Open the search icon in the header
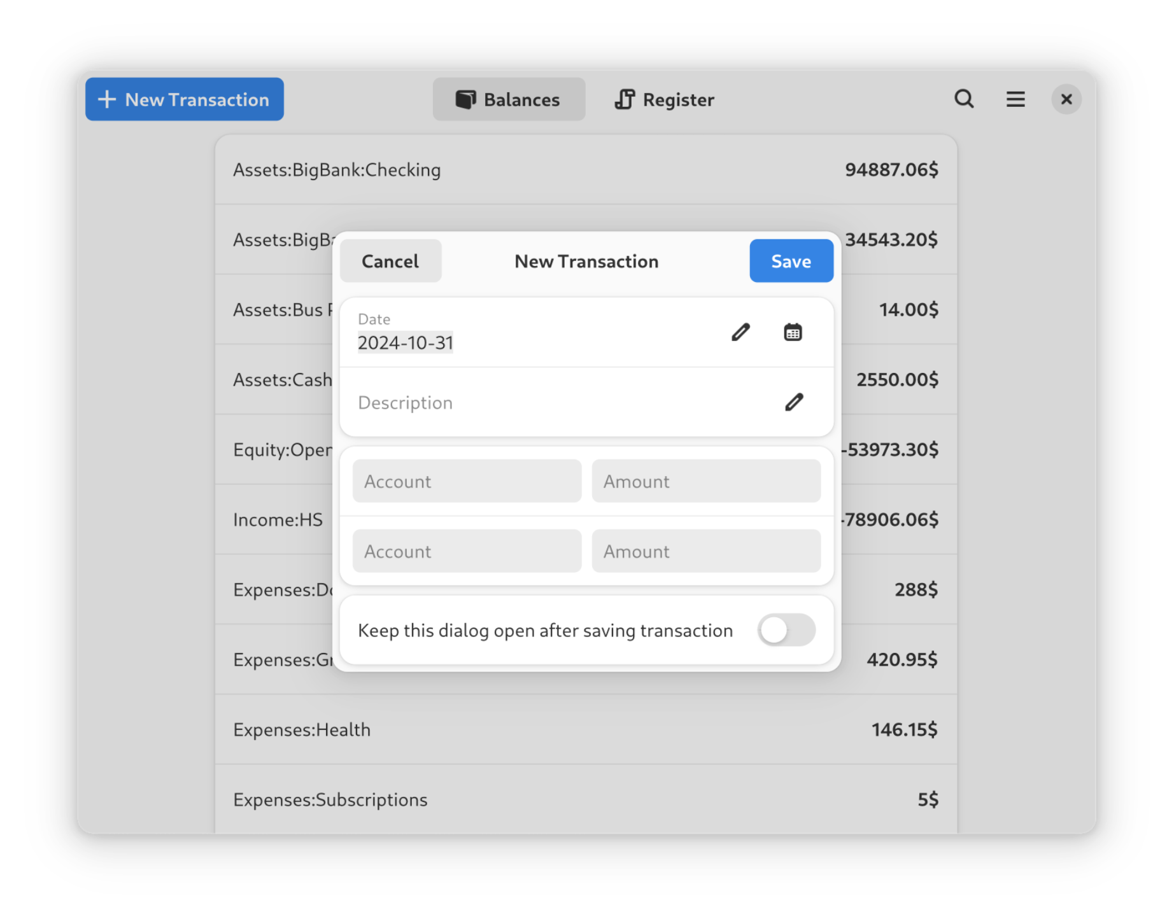1174x919 pixels. (x=964, y=99)
